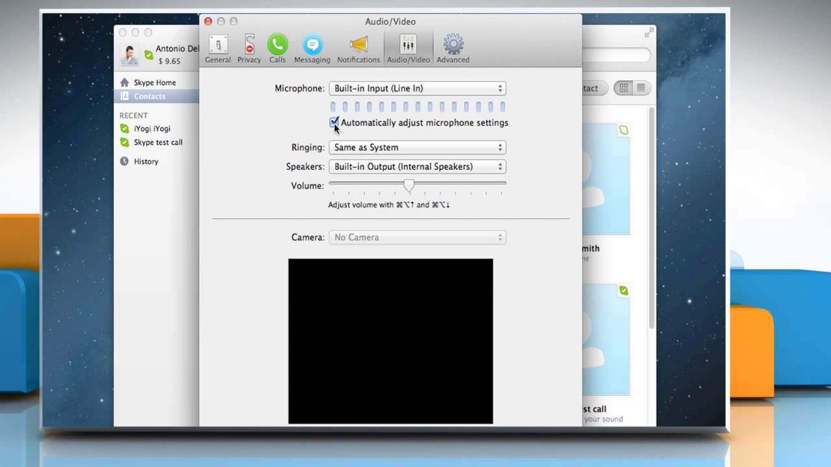Open the Ringing device dropdown
The image size is (831, 467).
coord(417,147)
